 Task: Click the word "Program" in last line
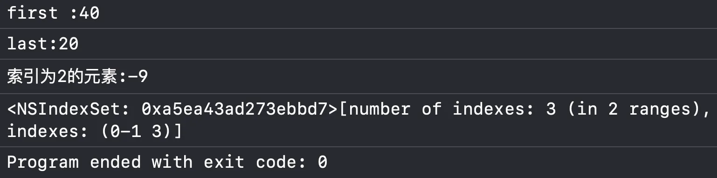click(43, 162)
